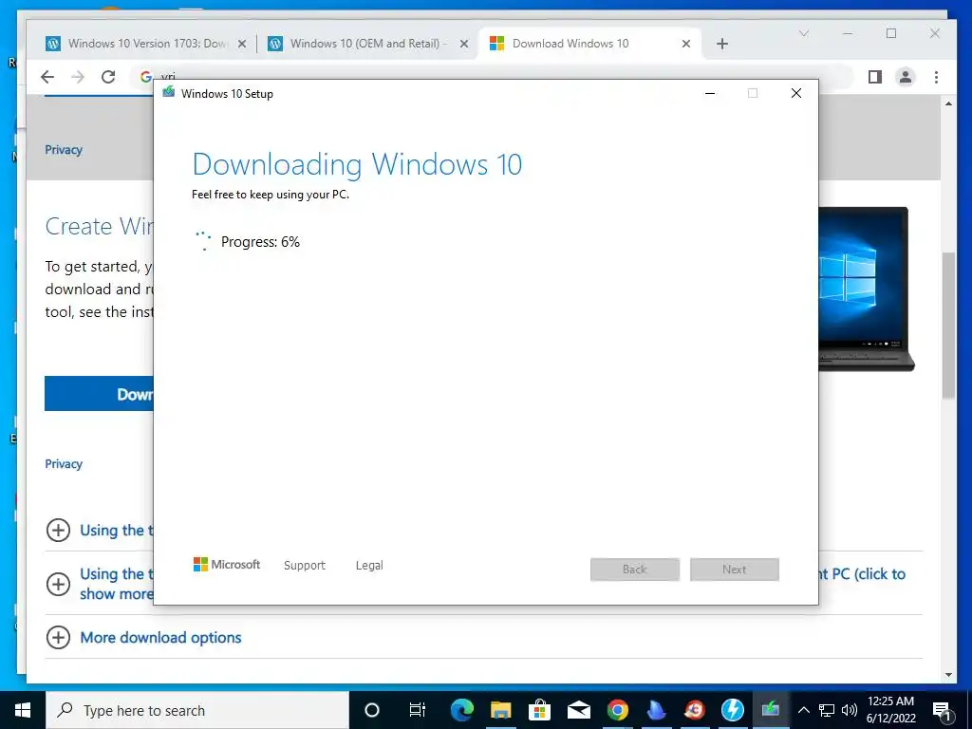Viewport: 972px width, 729px height.
Task: Click the Microsoft logo in Setup
Action: pos(227,564)
